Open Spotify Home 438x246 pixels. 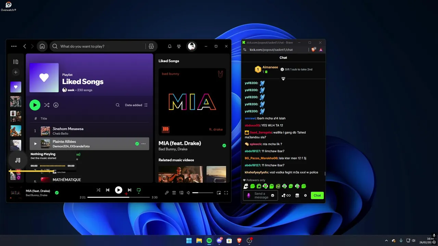coord(42,46)
